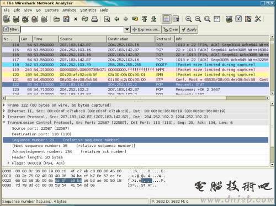Image resolution: width=276 pixels, height=206 pixels.
Task: Sort by the Time column header
Action: pos(45,39)
